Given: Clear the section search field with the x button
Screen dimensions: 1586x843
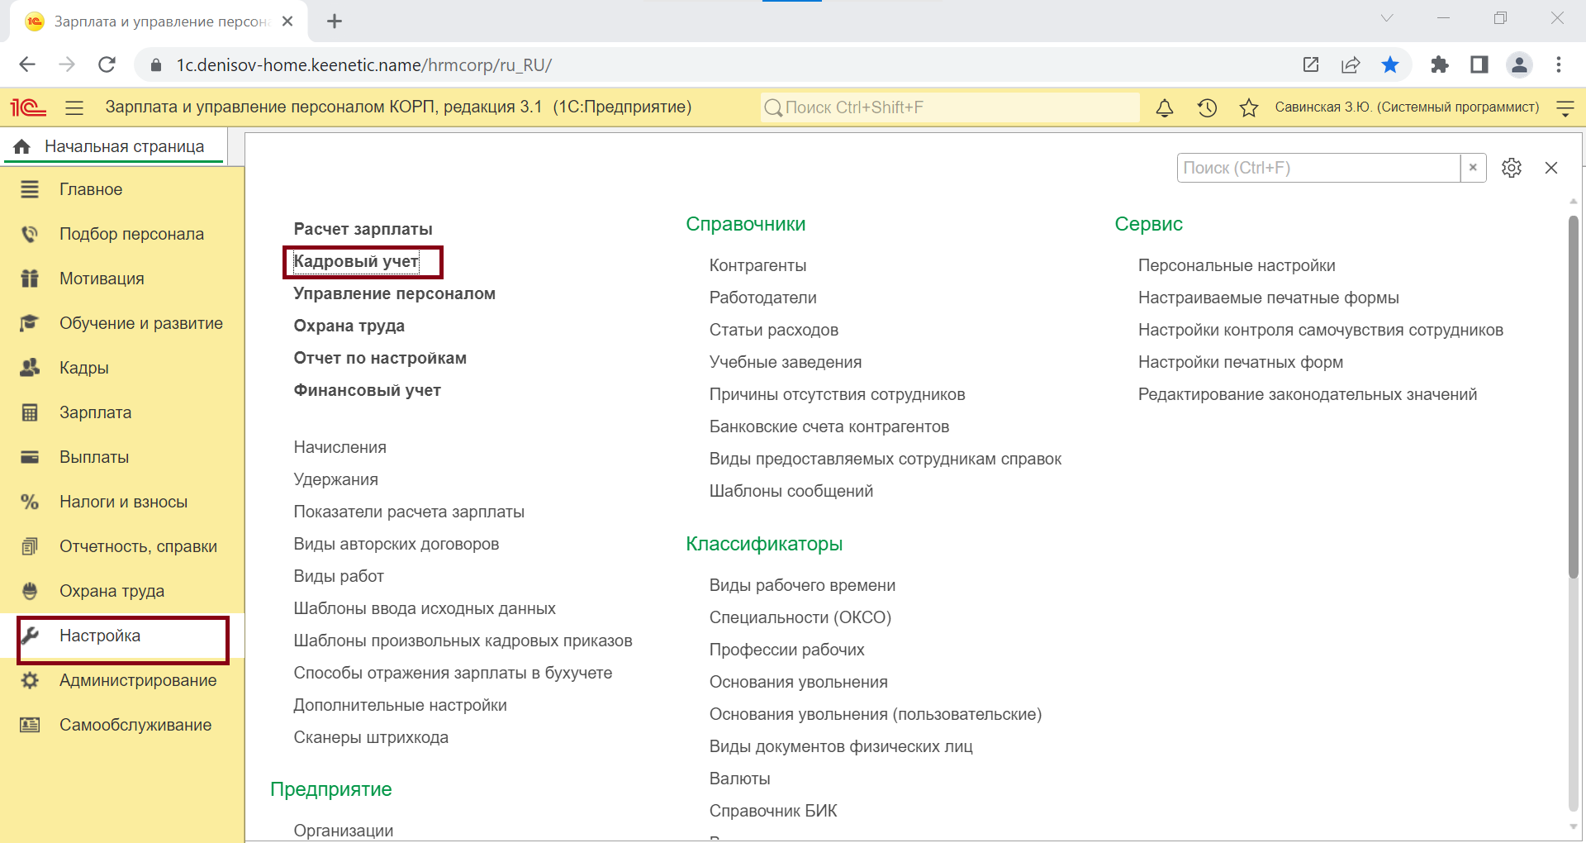Looking at the screenshot, I should (x=1473, y=168).
